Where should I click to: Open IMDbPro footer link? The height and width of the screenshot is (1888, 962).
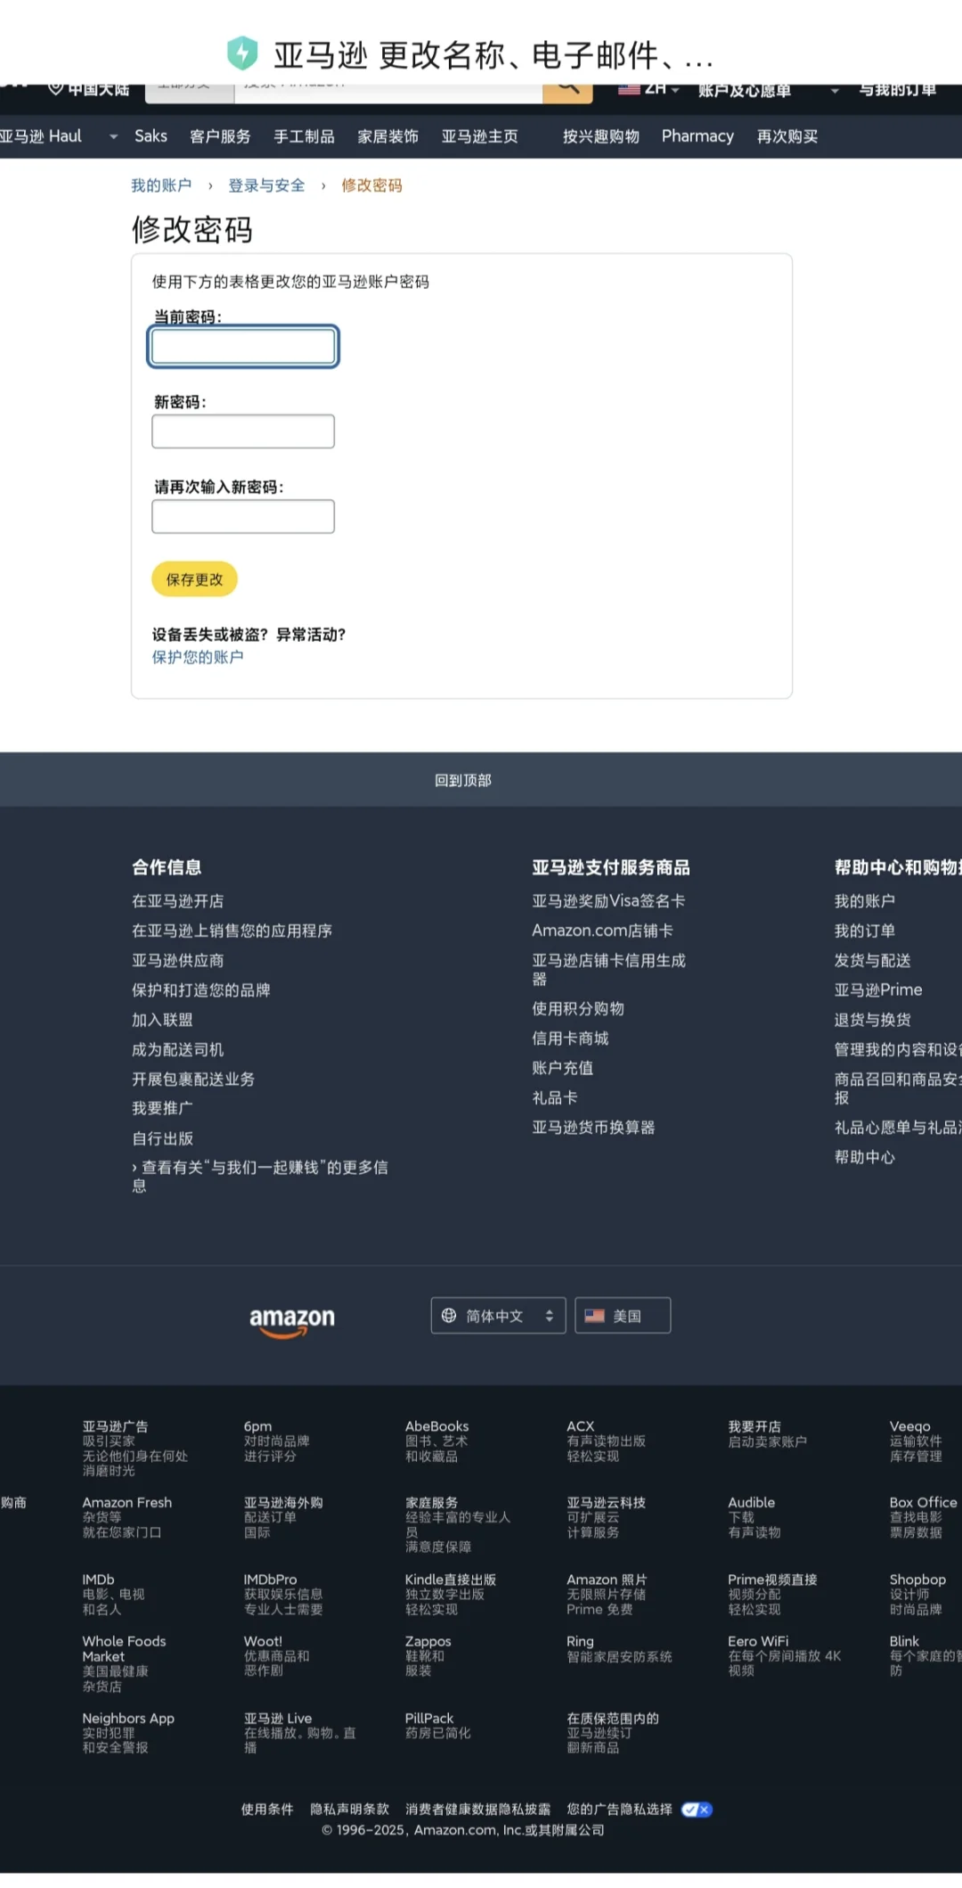pyautogui.click(x=270, y=1579)
